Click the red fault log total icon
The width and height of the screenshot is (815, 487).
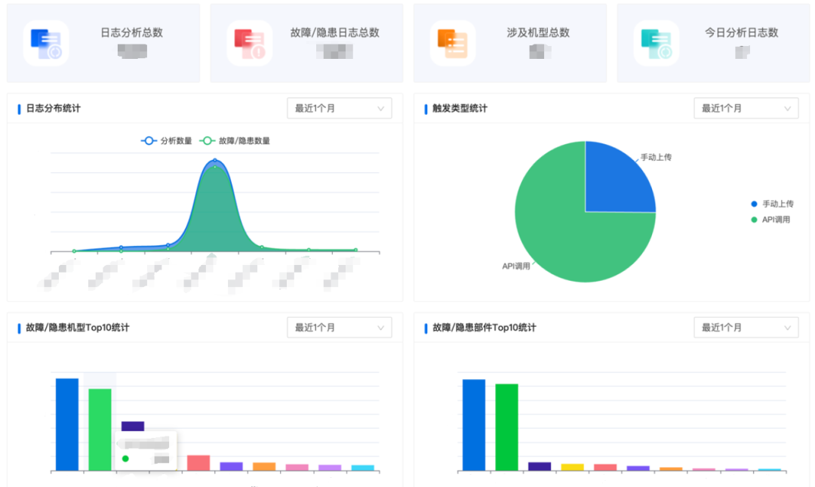pos(250,43)
